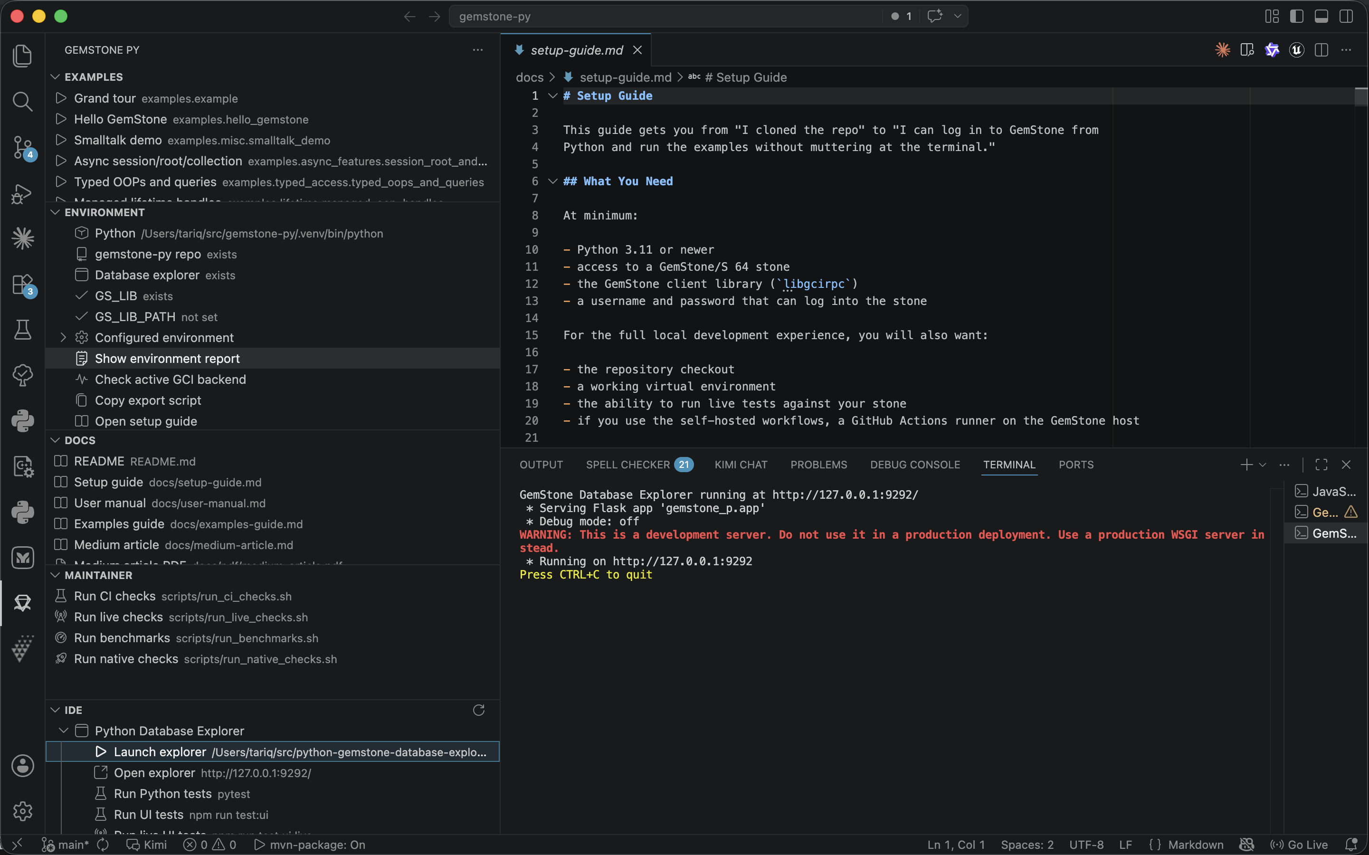
Task: Open the chat icon in title bar
Action: (x=935, y=16)
